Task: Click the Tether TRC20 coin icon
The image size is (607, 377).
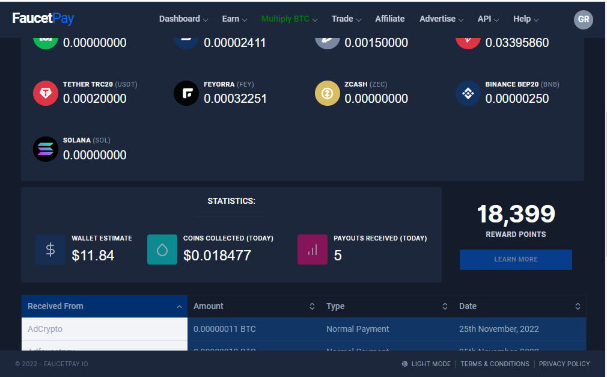Action: click(46, 93)
